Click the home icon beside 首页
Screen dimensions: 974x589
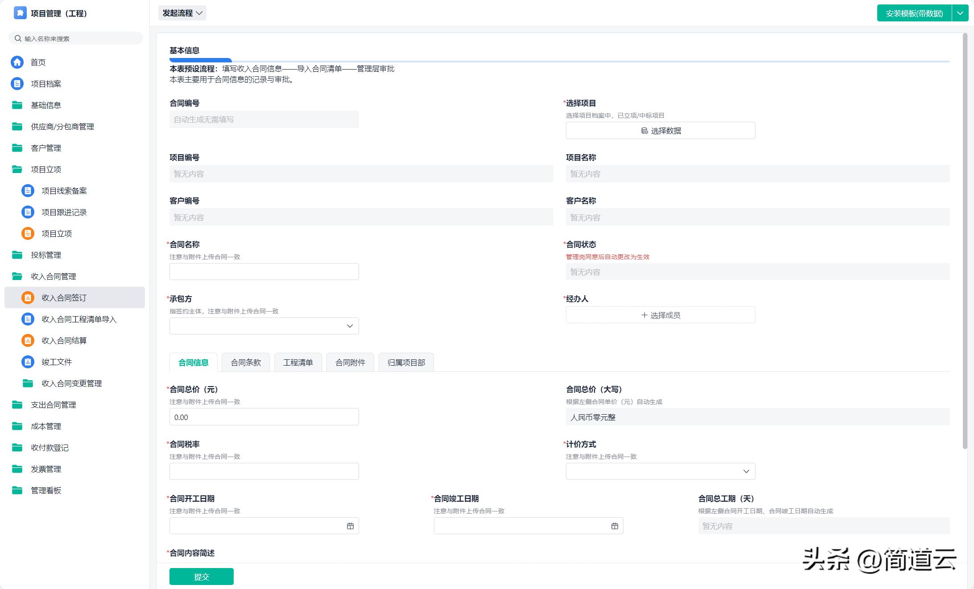click(17, 62)
